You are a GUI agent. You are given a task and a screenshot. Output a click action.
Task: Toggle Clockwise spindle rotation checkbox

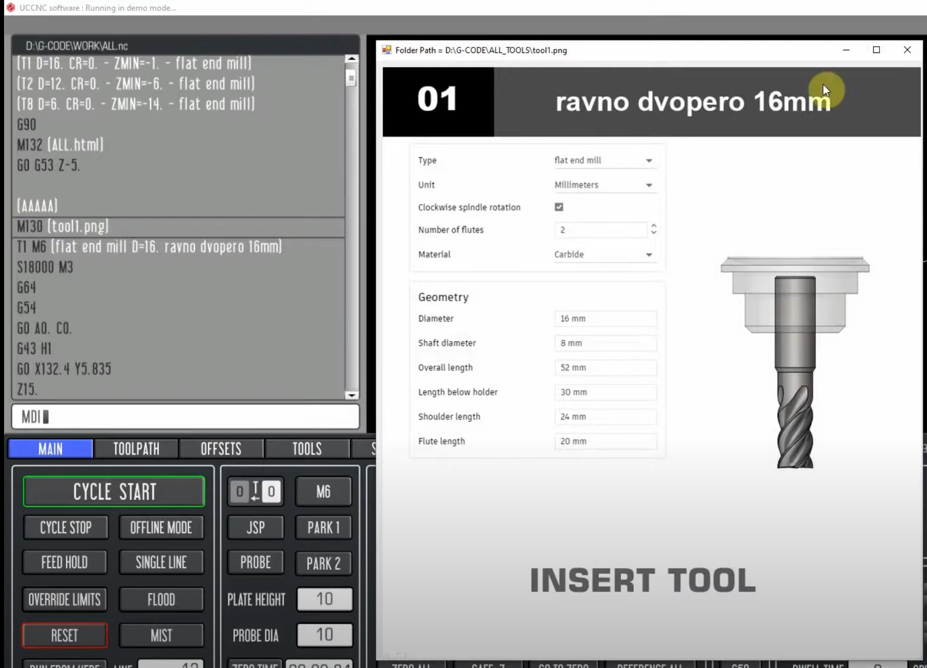[x=559, y=207]
